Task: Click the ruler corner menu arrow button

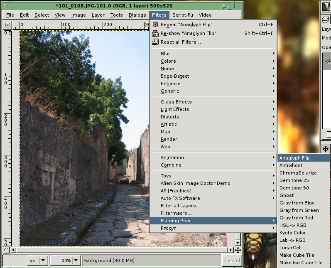Action: (7, 25)
